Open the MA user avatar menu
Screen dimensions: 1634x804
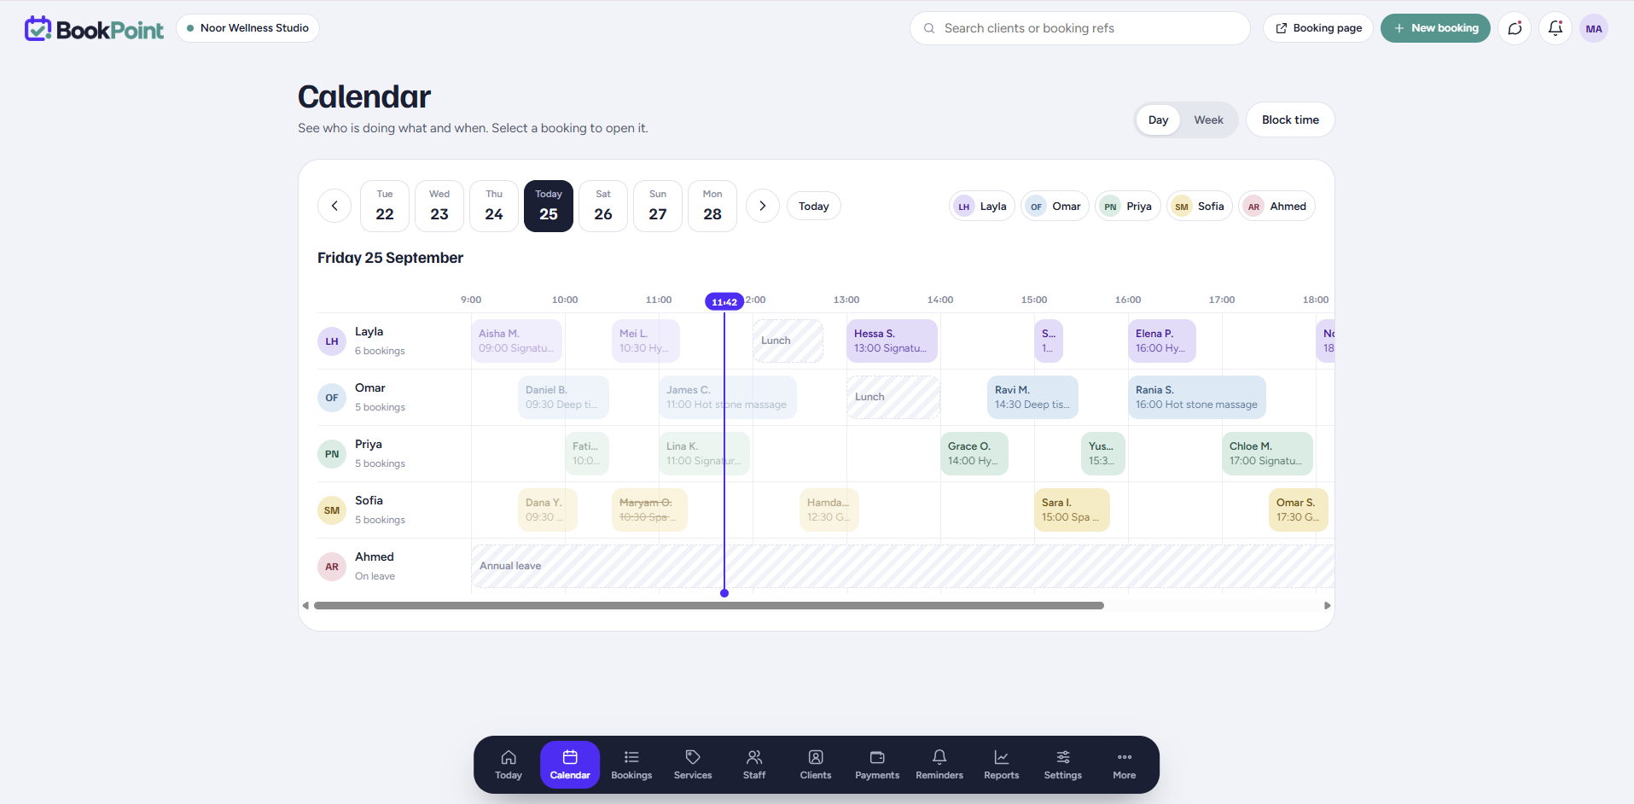coord(1594,28)
